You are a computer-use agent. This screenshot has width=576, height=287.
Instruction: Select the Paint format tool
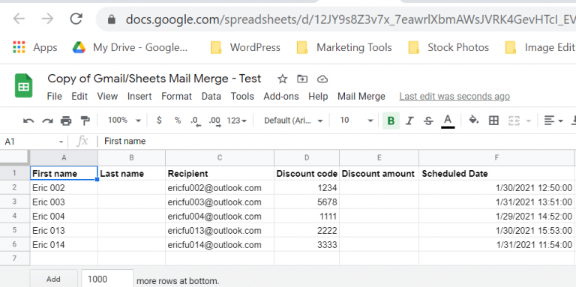[x=85, y=121]
